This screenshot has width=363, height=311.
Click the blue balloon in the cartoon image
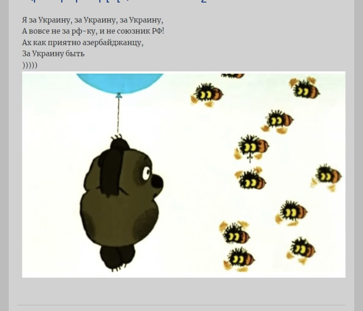point(118,82)
